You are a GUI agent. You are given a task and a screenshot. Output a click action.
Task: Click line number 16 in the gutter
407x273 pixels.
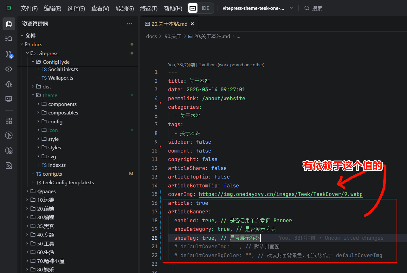[x=154, y=203]
